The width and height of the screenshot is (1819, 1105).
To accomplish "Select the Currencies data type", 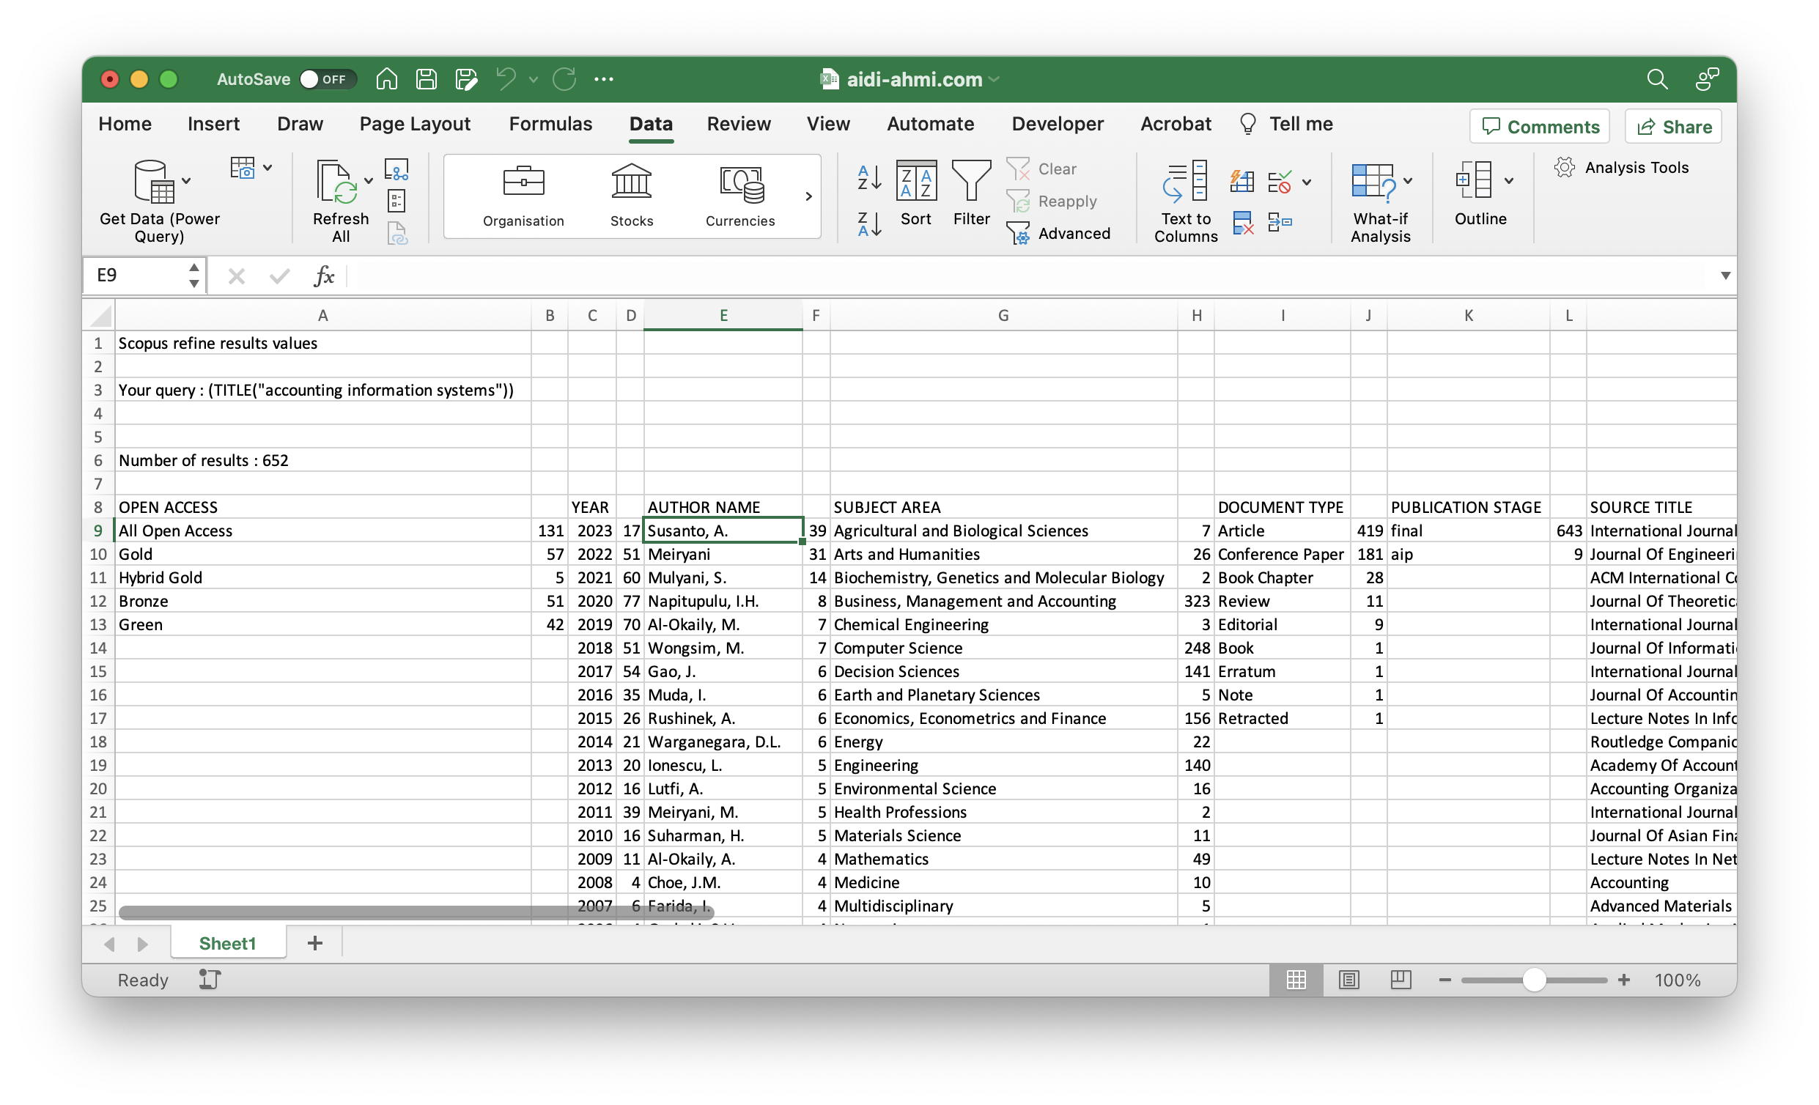I will (740, 196).
